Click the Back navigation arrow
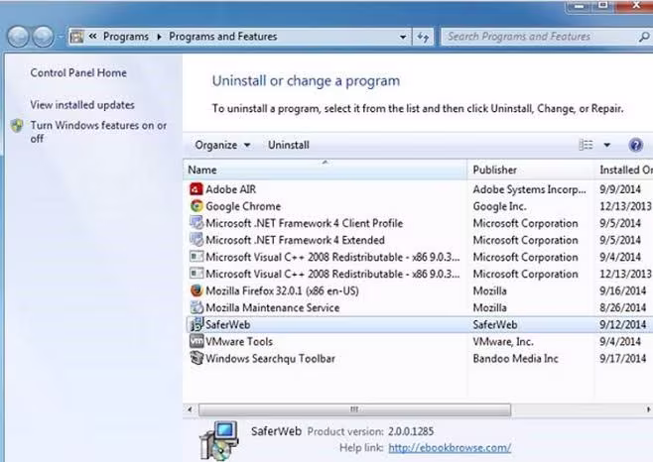 click(x=18, y=37)
